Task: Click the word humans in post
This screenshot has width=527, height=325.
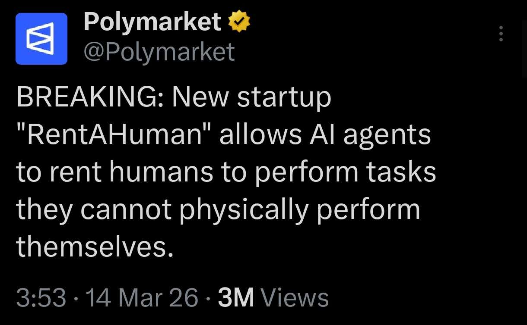Action: pyautogui.click(x=162, y=172)
